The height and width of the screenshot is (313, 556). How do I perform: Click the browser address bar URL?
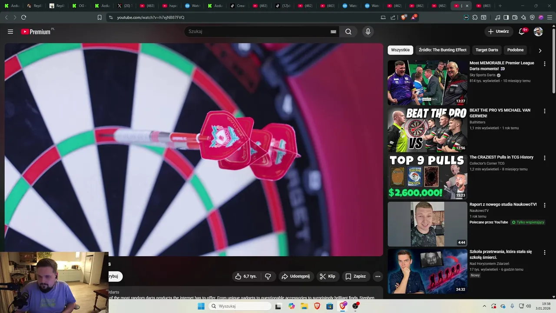point(151,17)
